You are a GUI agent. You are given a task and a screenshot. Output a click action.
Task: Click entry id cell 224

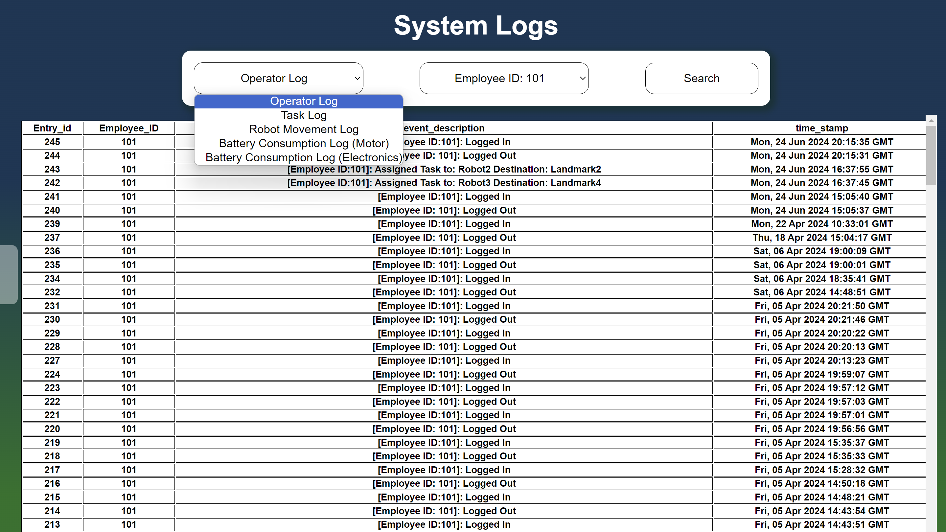click(x=52, y=374)
